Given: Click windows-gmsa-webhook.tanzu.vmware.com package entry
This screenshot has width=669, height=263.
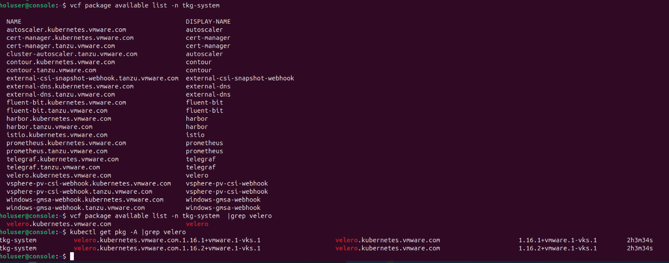Looking at the screenshot, I should [76, 208].
